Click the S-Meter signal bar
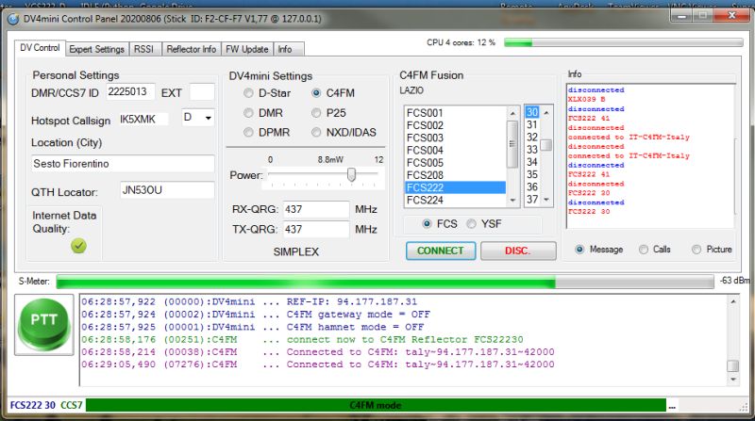The width and height of the screenshot is (755, 421). pos(385,282)
